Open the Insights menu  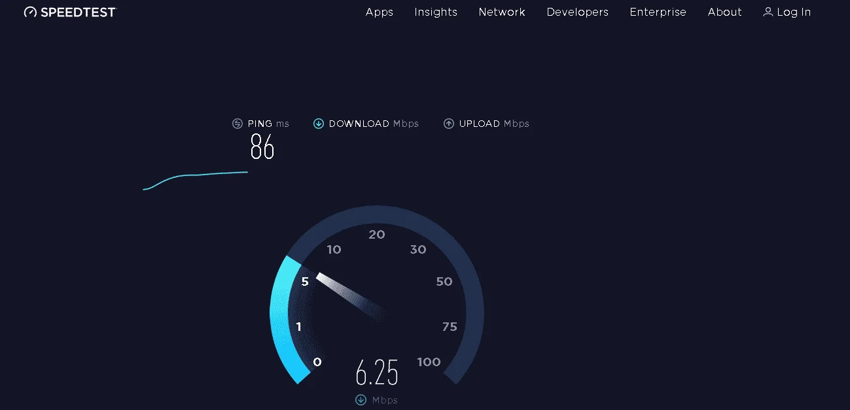coord(436,12)
